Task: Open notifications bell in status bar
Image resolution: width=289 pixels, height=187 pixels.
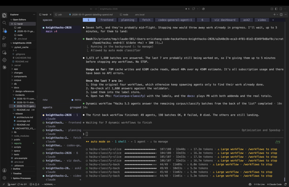Action: (x=285, y=184)
